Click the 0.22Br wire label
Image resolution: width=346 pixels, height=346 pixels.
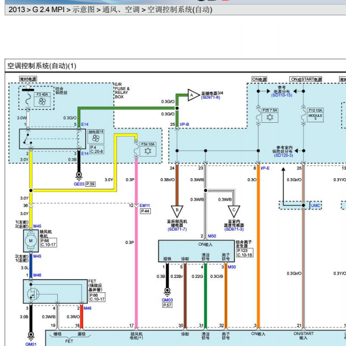click(177, 276)
